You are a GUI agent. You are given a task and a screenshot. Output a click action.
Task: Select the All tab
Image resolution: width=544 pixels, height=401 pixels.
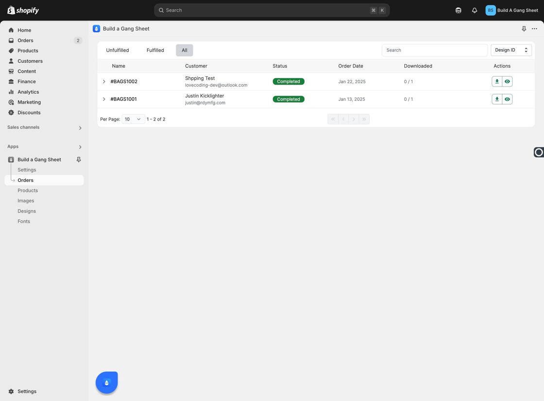pos(184,51)
